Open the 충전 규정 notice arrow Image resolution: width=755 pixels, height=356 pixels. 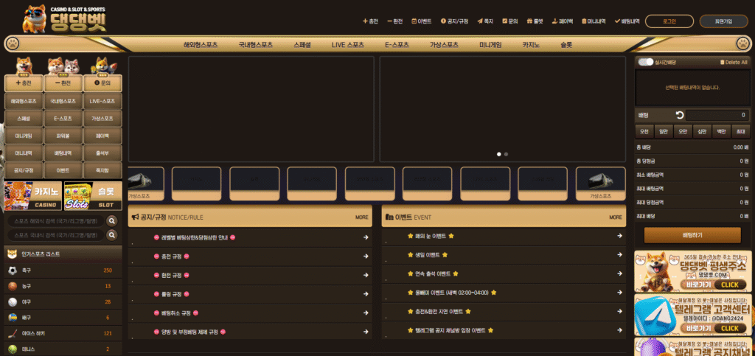366,256
